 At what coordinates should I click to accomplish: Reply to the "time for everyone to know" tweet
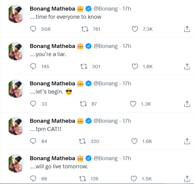pos(33,29)
